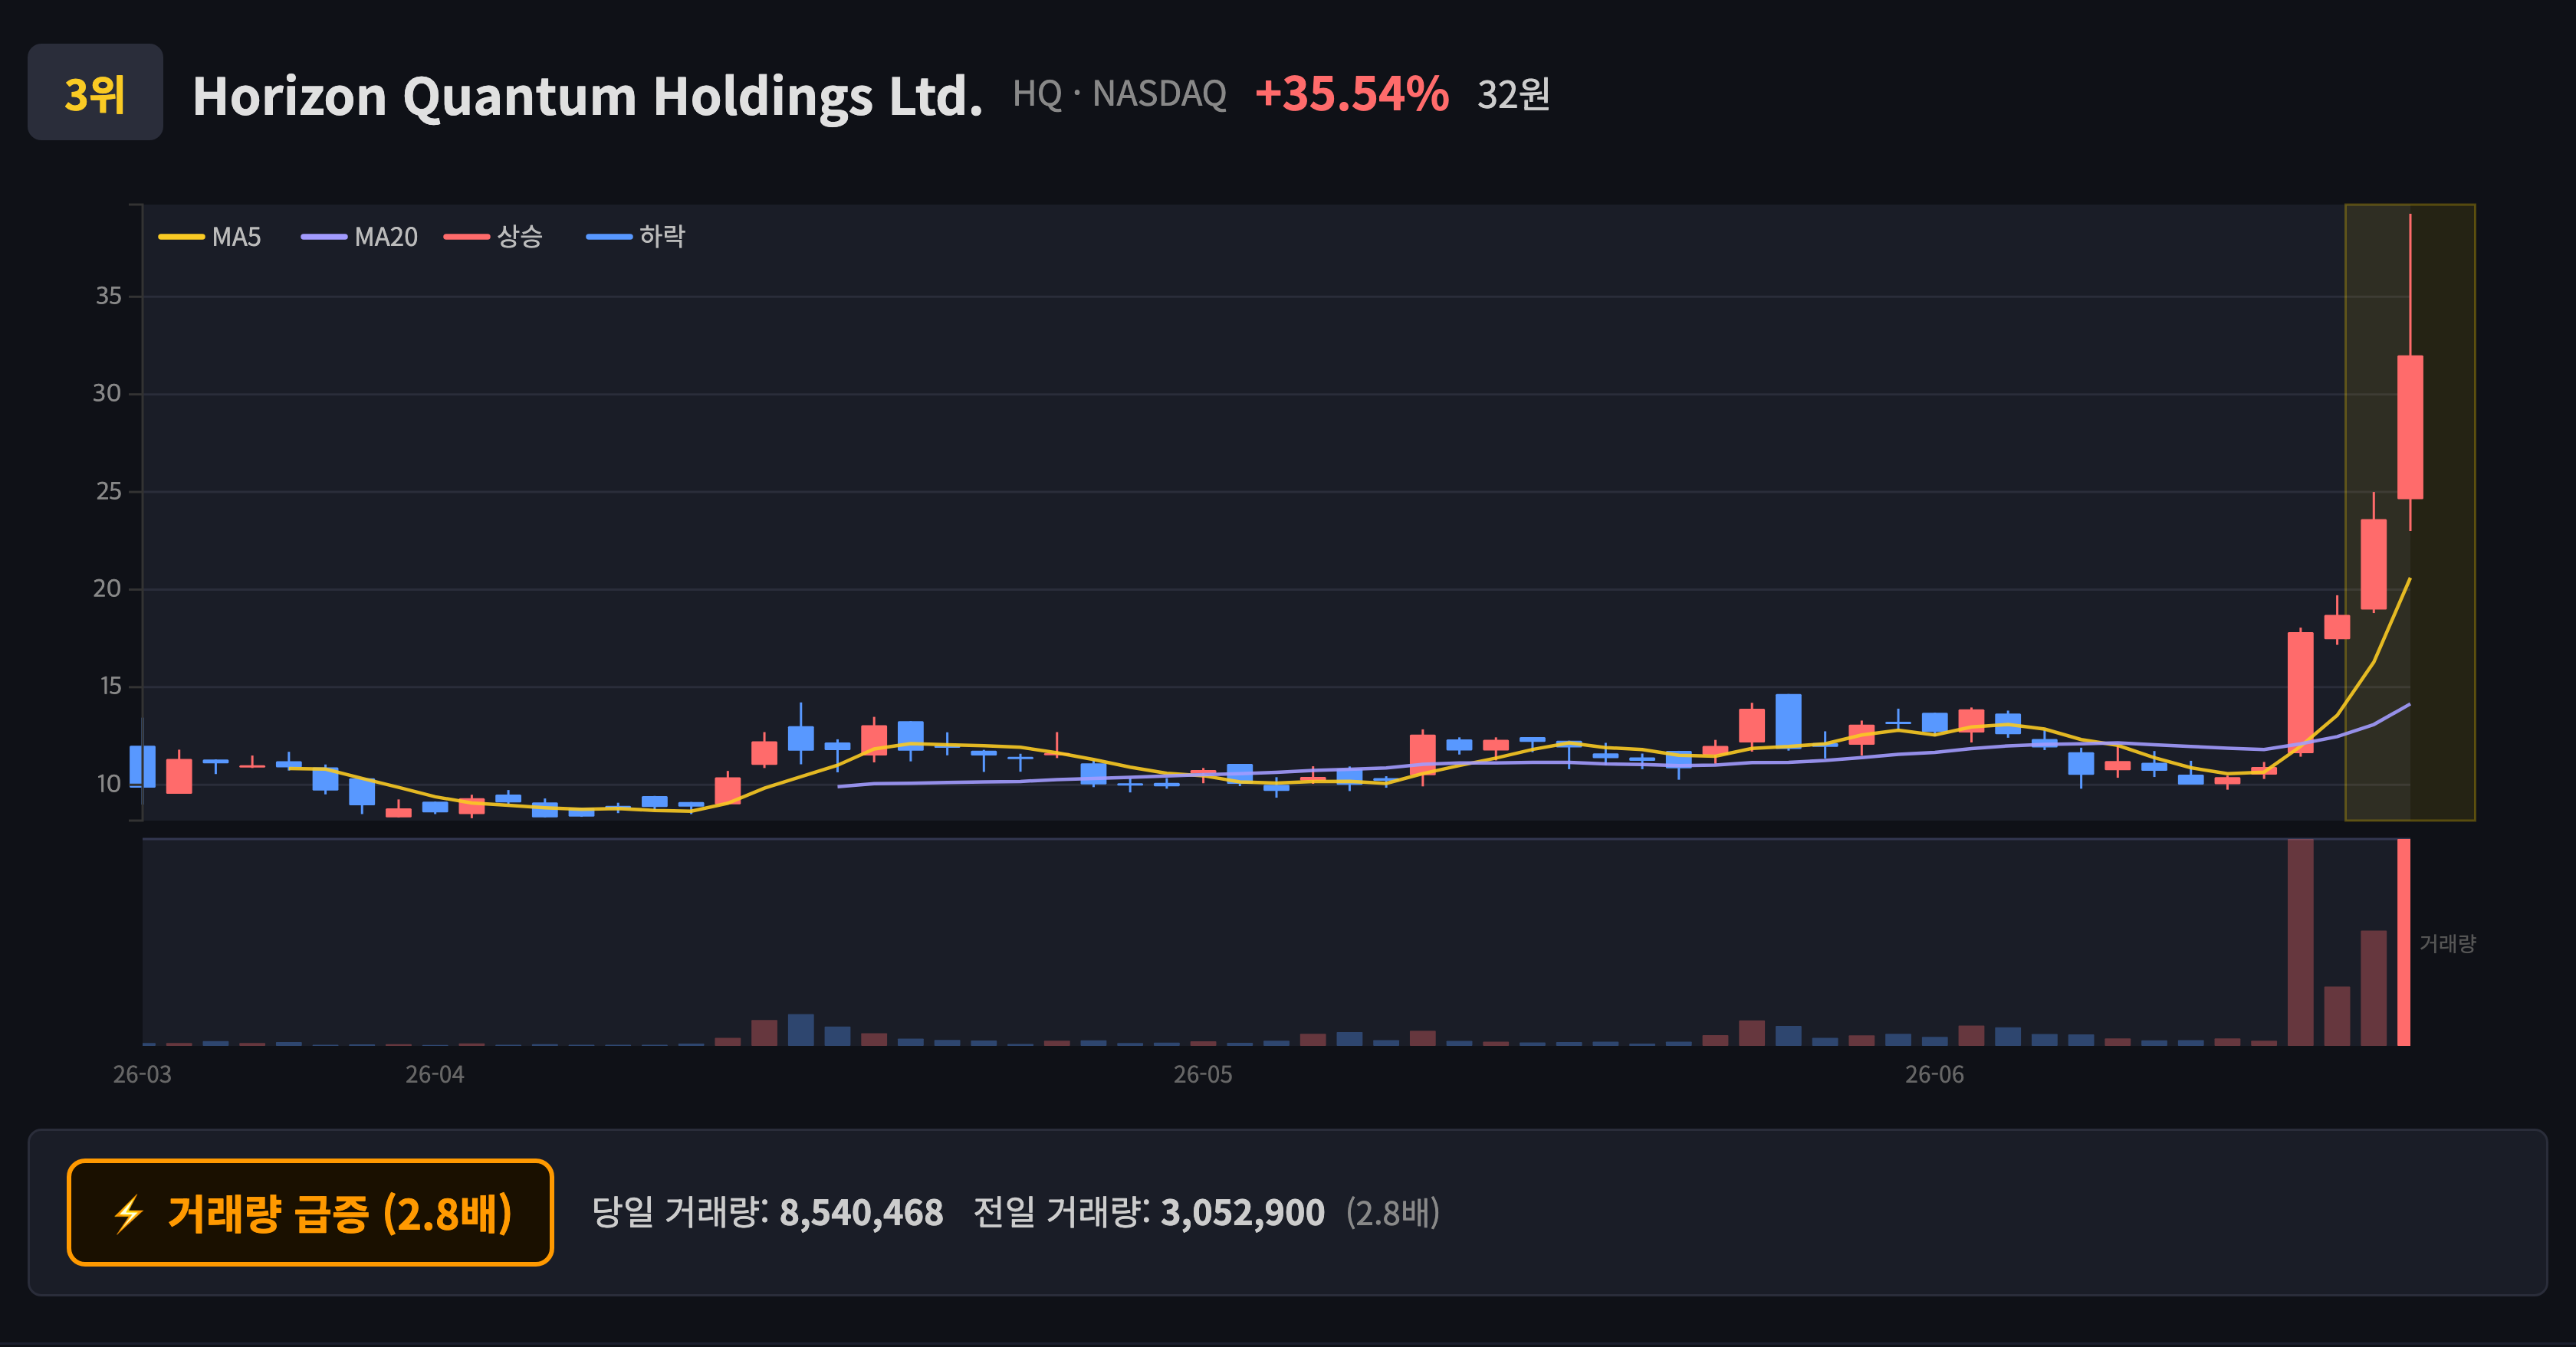This screenshot has height=1347, width=2576.
Task: Click the Horizon Quantum Holdings Ltd. title
Action: point(587,96)
